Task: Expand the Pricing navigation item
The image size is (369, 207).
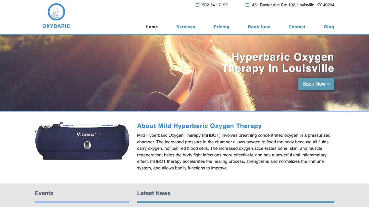Action: 222,27
